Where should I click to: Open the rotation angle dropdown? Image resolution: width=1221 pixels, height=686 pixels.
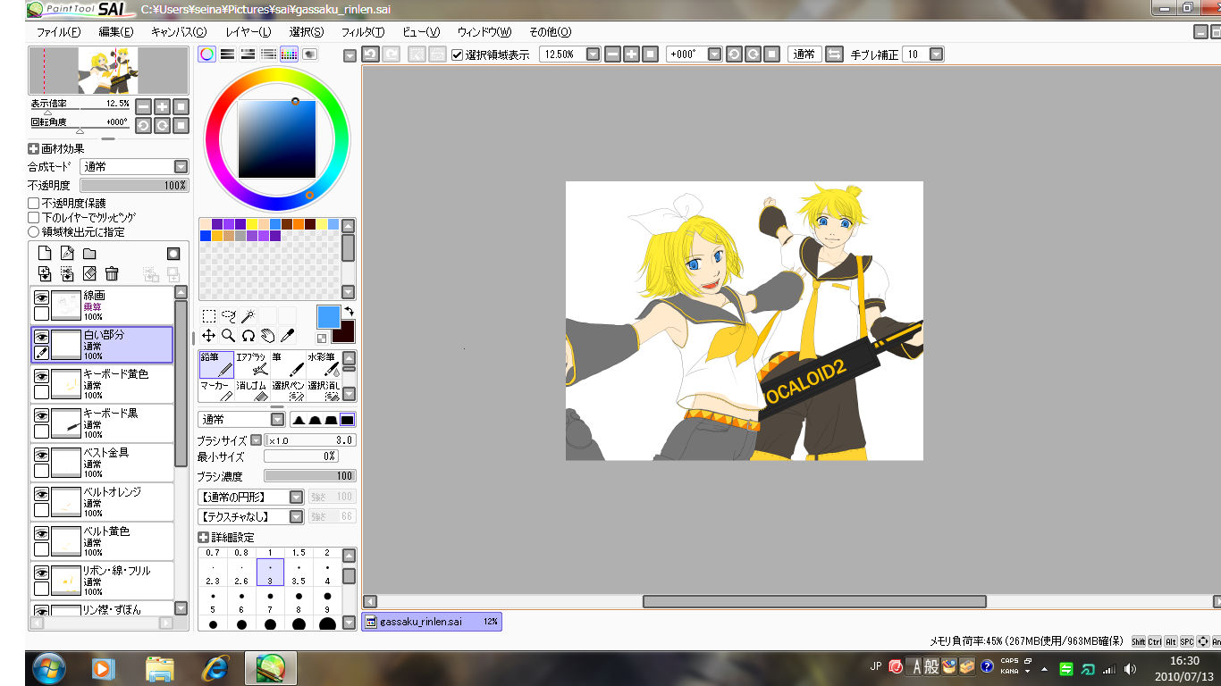coord(714,54)
